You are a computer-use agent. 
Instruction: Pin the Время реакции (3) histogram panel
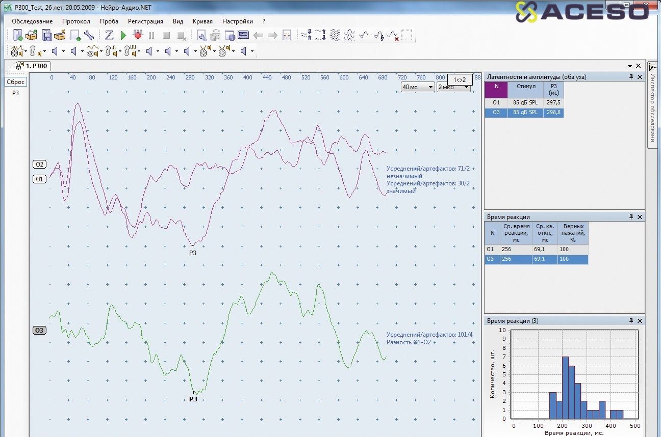pos(631,321)
